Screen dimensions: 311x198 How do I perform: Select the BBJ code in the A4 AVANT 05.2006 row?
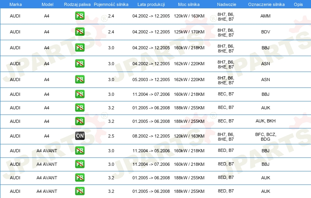[x=266, y=151]
